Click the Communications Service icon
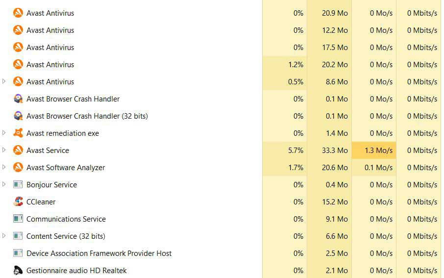The height and width of the screenshot is (278, 444). (18, 219)
